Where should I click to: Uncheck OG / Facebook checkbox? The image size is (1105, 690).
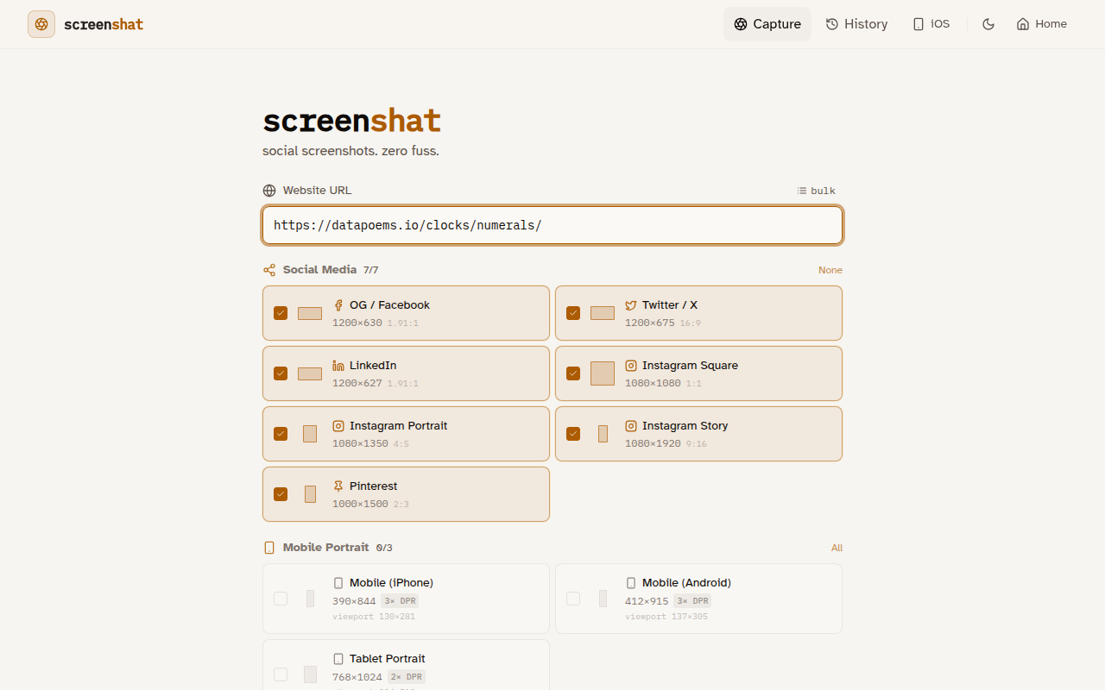point(281,313)
